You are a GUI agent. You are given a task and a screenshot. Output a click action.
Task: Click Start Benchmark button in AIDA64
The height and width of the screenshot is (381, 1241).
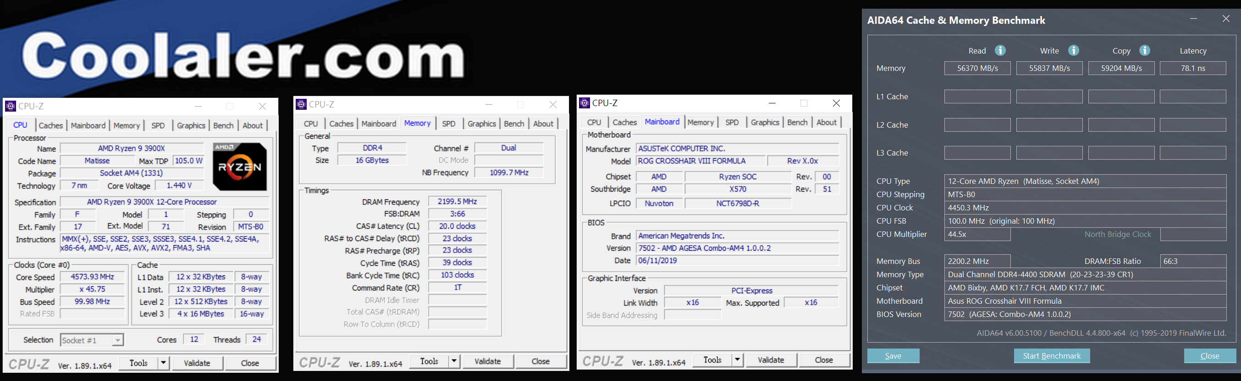[x=1052, y=355]
